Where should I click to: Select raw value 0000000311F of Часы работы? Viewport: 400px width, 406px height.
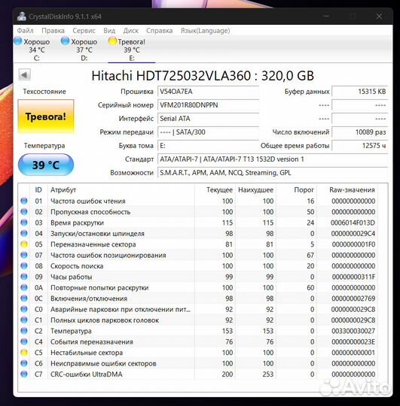(x=353, y=277)
